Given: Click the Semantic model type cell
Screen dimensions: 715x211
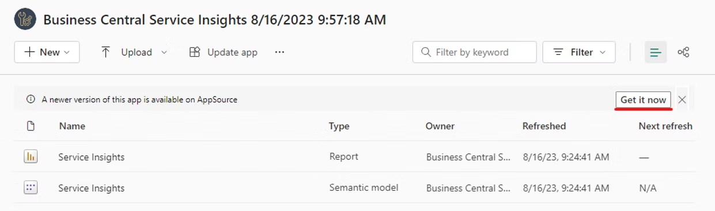Looking at the screenshot, I should pos(364,187).
